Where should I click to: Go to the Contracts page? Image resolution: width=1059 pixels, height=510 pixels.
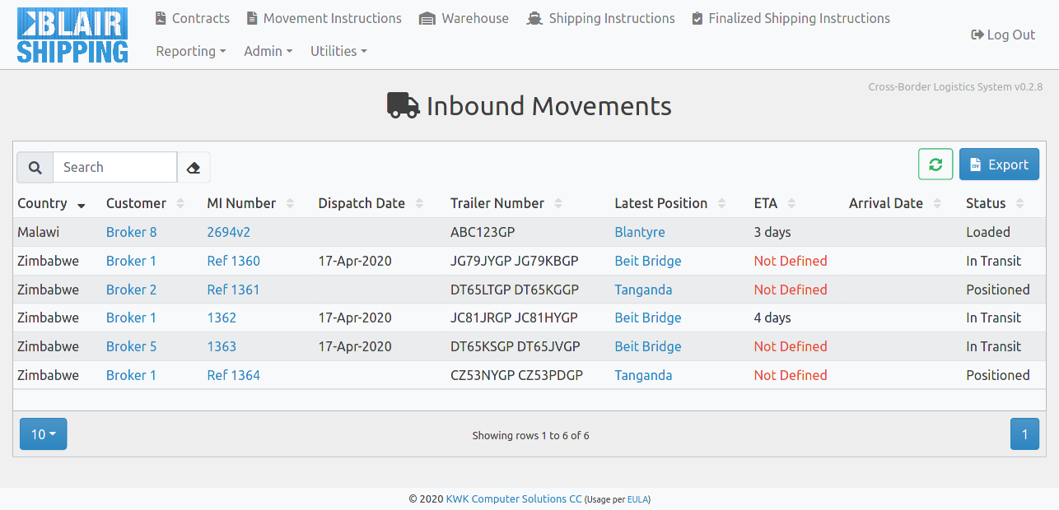pyautogui.click(x=193, y=18)
